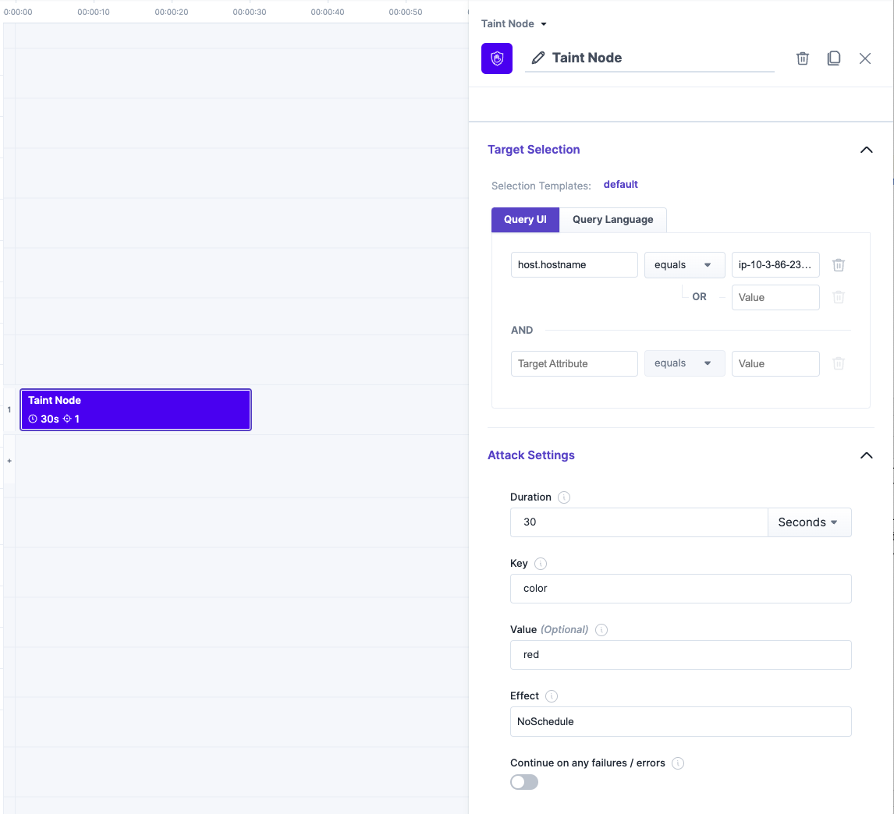Screen dimensions: 894x814
Task: Show the Effect info tooltip icon
Action: click(552, 696)
